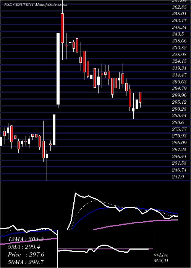Click the <<Live MACD label
This screenshot has height=268, width=191.
161,258
